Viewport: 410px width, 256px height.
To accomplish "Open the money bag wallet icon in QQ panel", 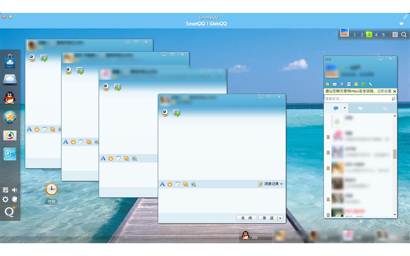I will pyautogui.click(x=356, y=84).
